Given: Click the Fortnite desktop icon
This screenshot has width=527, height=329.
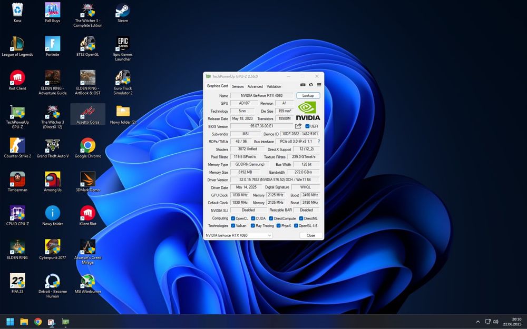Looking at the screenshot, I should click(52, 47).
